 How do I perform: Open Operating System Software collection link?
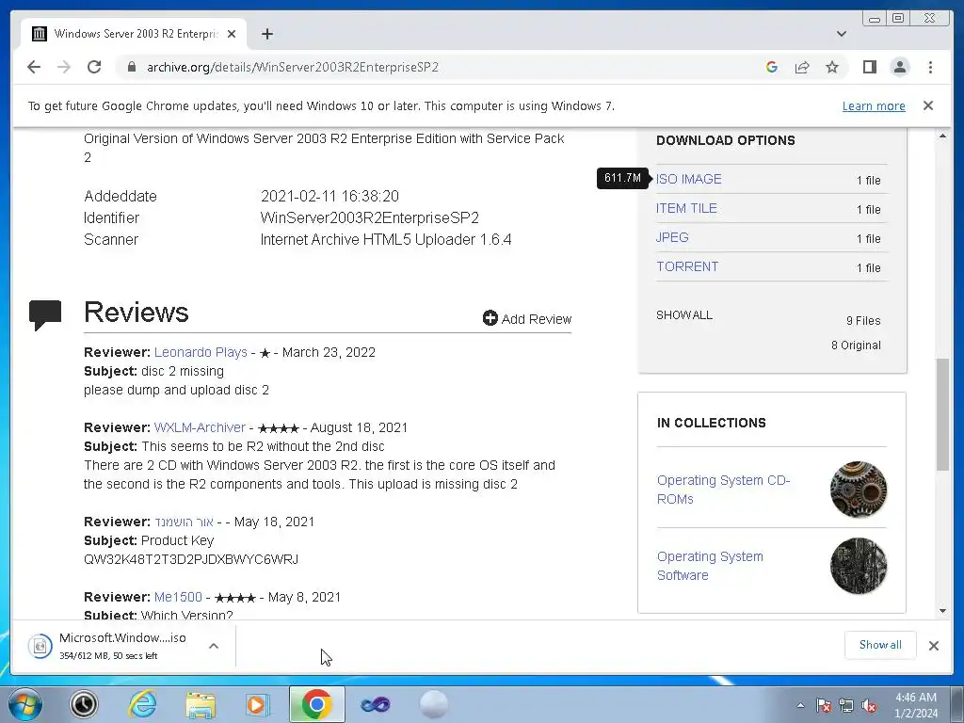coord(710,566)
